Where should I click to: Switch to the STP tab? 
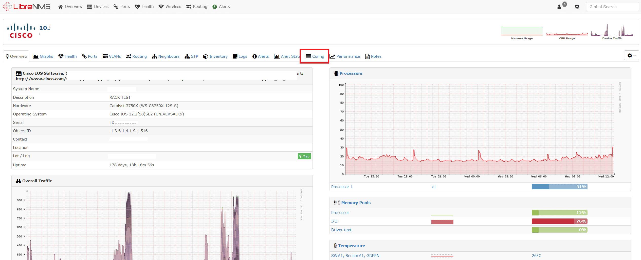[191, 56]
